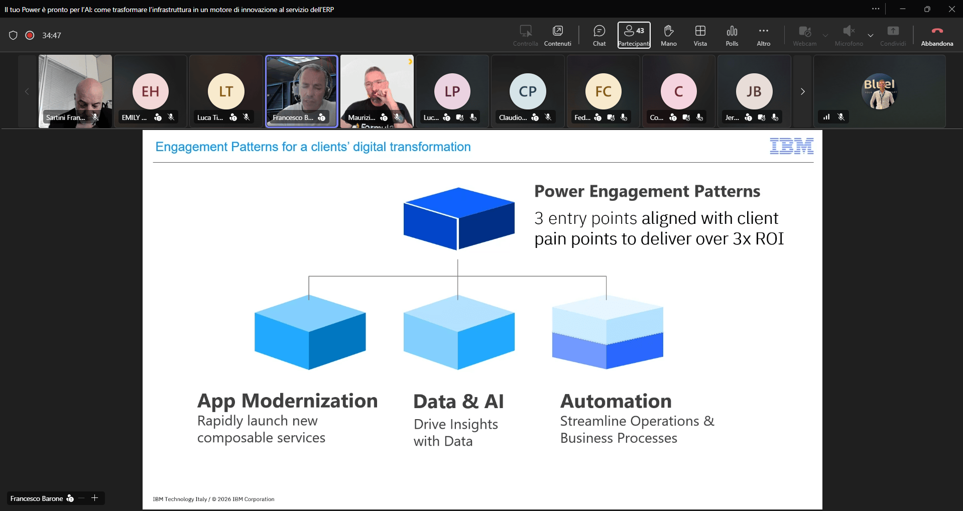Click camera-off icon on Co... tile
Image resolution: width=963 pixels, height=511 pixels.
click(x=686, y=117)
